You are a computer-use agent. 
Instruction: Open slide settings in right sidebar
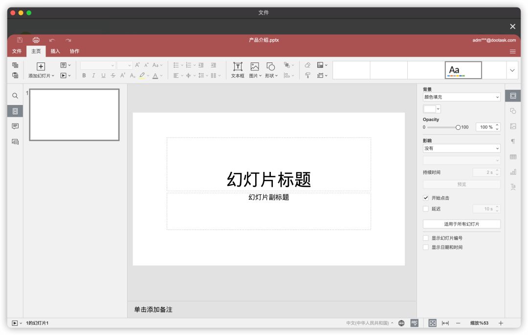[513, 96]
